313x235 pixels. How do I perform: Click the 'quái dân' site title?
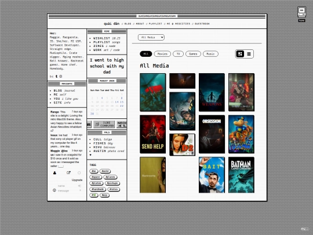[x=112, y=24]
